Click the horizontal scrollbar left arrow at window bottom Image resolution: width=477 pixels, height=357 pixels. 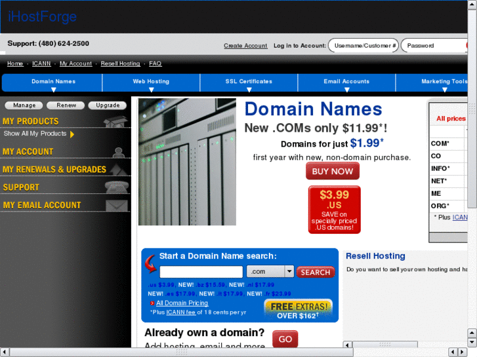click(4, 352)
